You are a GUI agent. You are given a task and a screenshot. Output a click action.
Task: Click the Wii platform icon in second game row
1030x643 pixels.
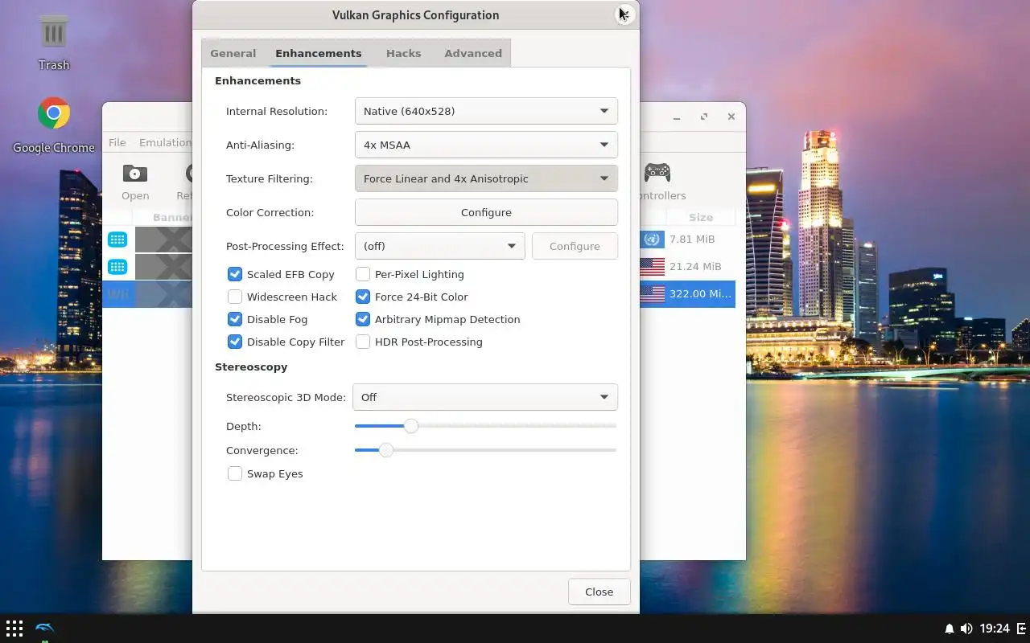[117, 267]
